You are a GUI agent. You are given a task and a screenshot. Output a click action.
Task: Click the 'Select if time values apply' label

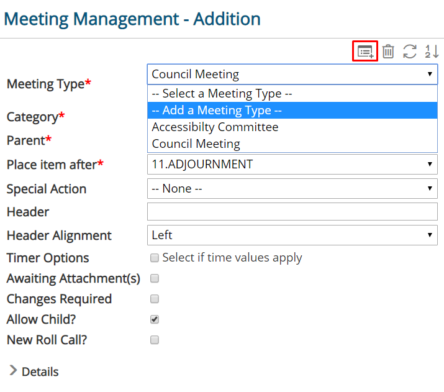click(232, 258)
